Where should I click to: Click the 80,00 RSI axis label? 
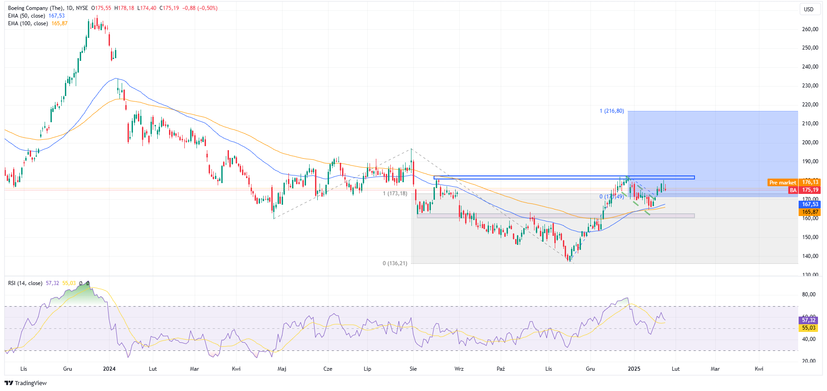coord(809,294)
